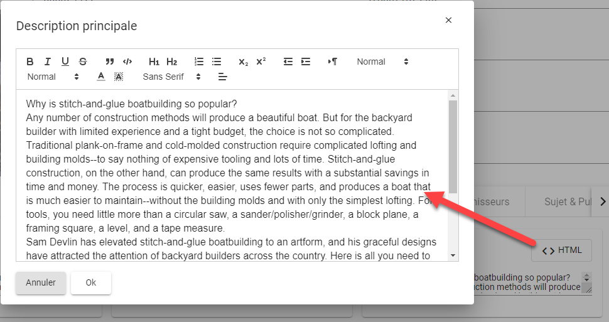The width and height of the screenshot is (609, 322).
Task: Click the editor's vertical scrollbar thumb
Action: click(x=453, y=147)
